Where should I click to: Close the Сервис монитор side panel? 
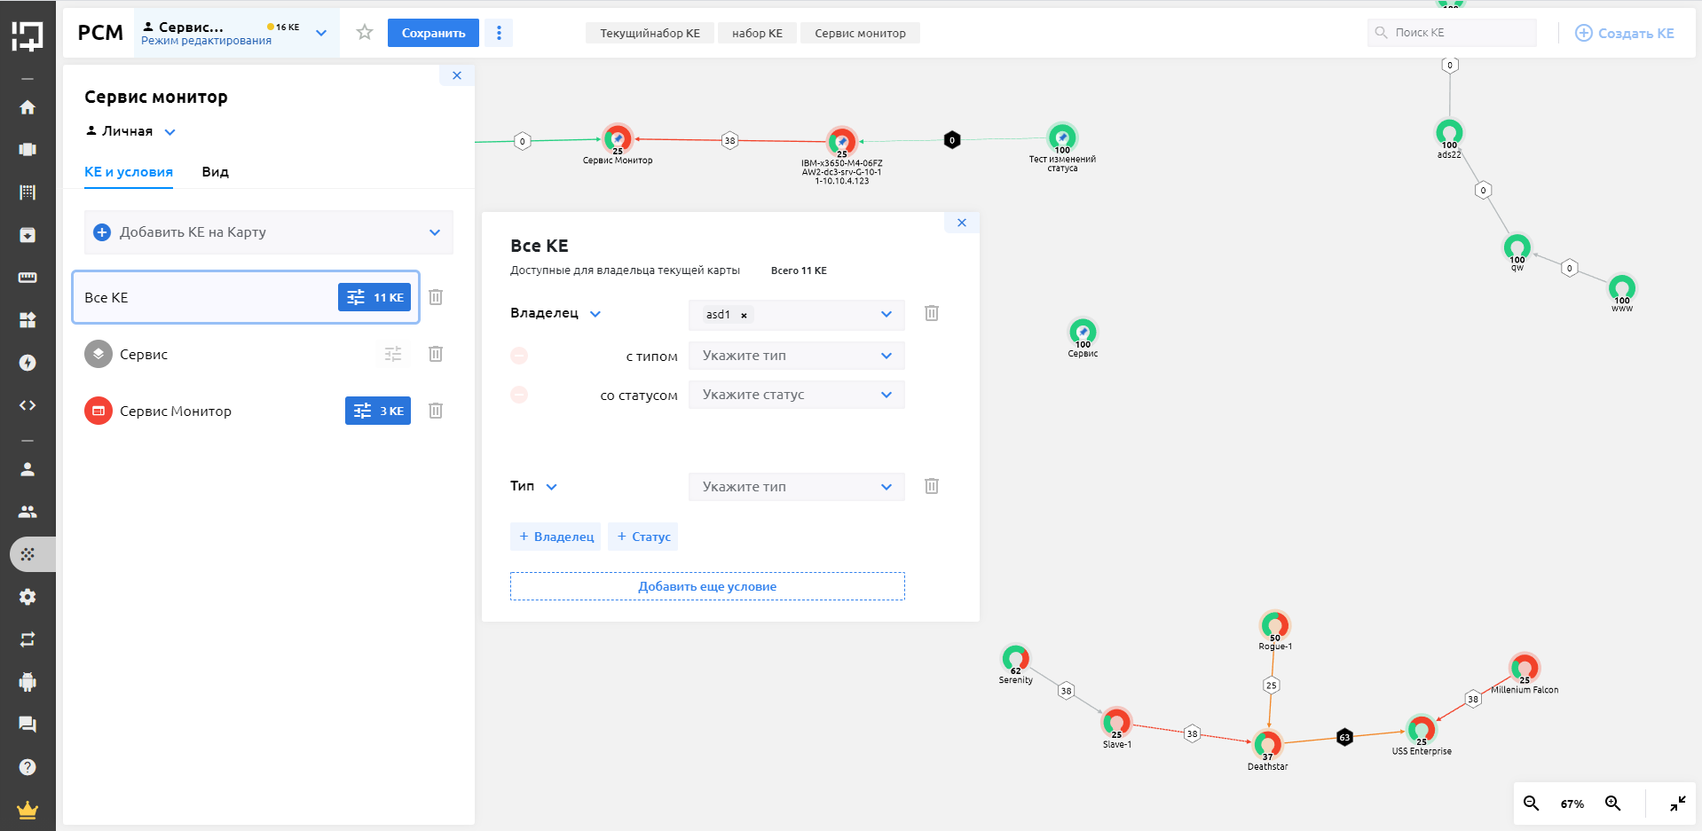(457, 75)
